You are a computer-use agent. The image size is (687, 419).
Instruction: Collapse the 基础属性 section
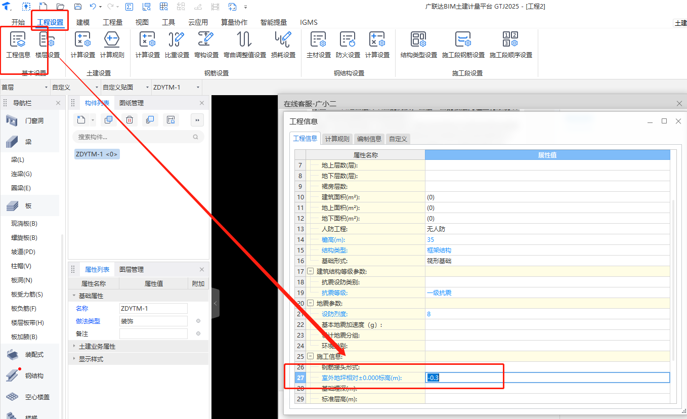(x=74, y=296)
